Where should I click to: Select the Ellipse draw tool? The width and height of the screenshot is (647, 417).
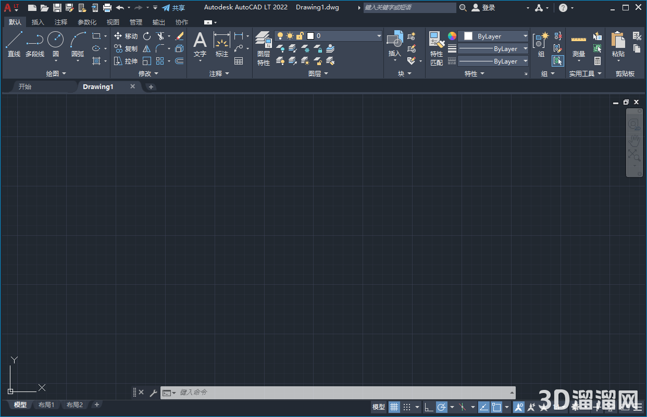click(96, 48)
